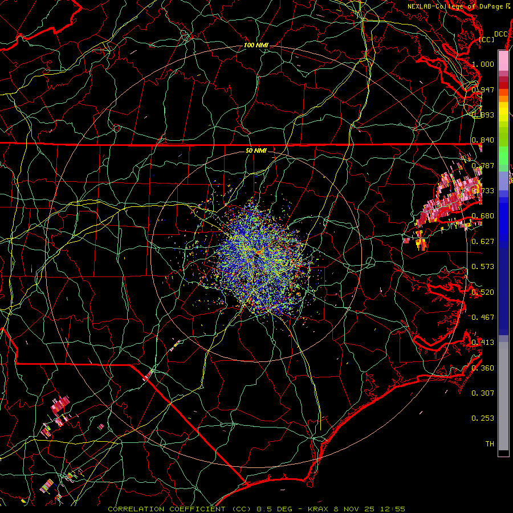Click the 0.520 legend value
The width and height of the screenshot is (513, 513).
(483, 292)
